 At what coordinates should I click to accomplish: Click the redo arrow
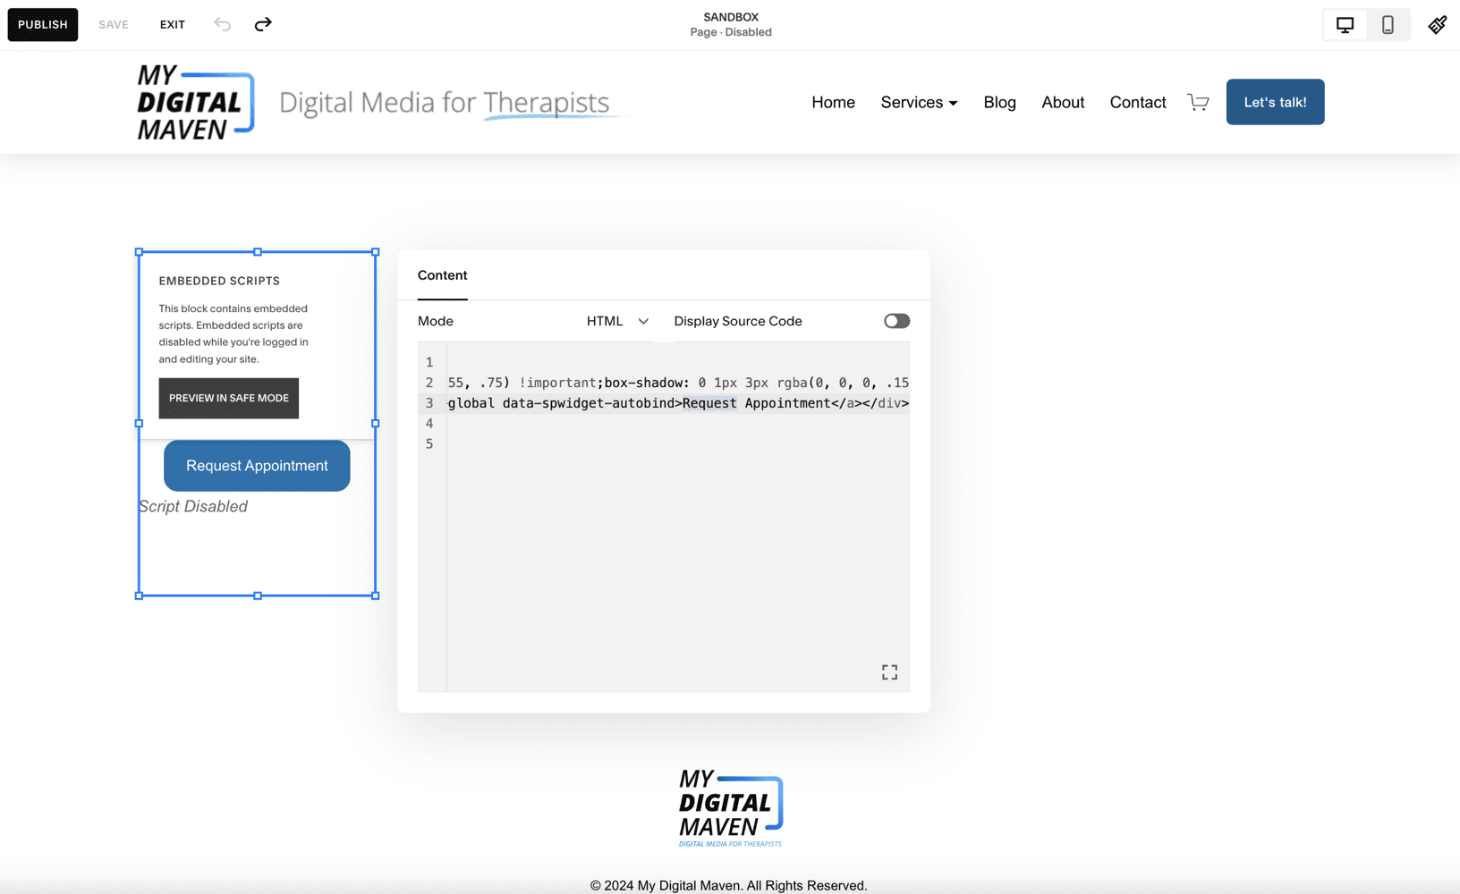coord(262,24)
